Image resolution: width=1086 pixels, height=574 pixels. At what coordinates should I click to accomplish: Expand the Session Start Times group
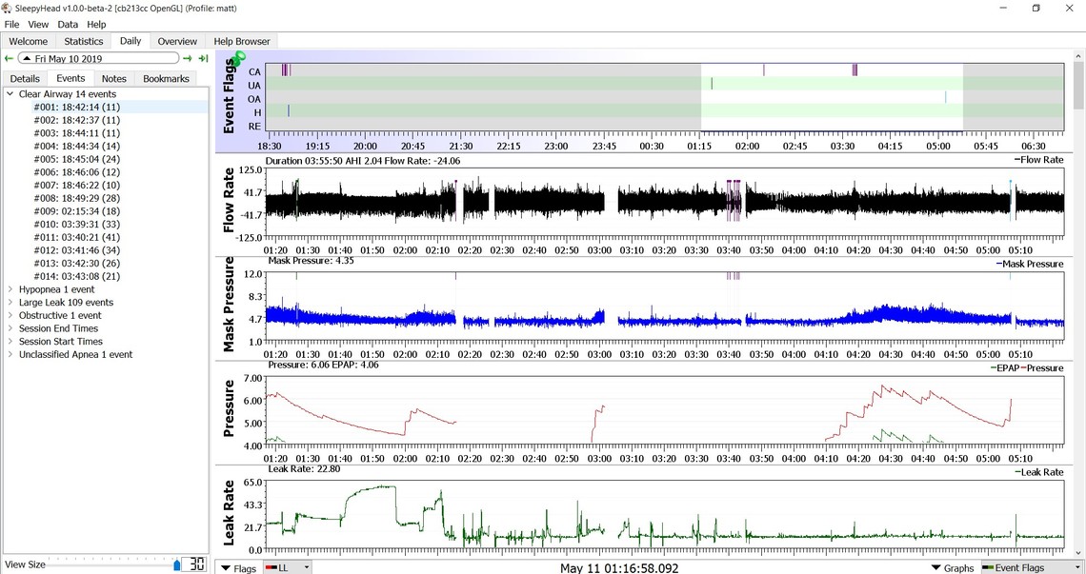[10, 342]
